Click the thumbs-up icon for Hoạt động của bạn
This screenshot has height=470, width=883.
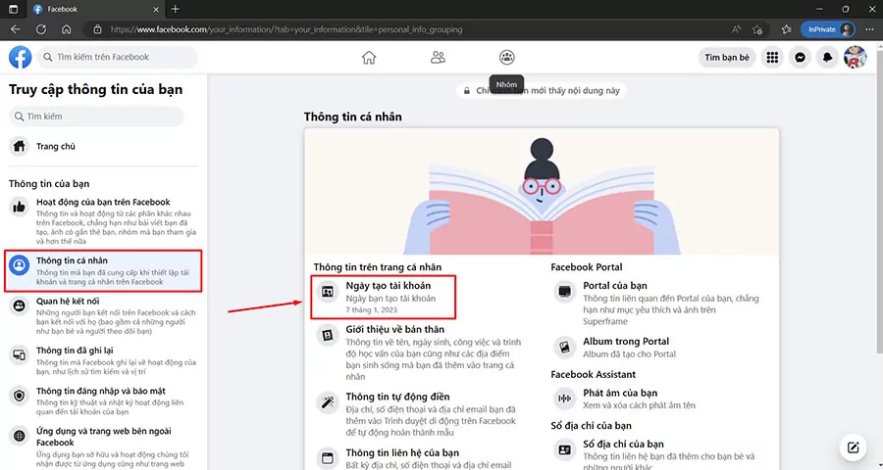(x=20, y=207)
